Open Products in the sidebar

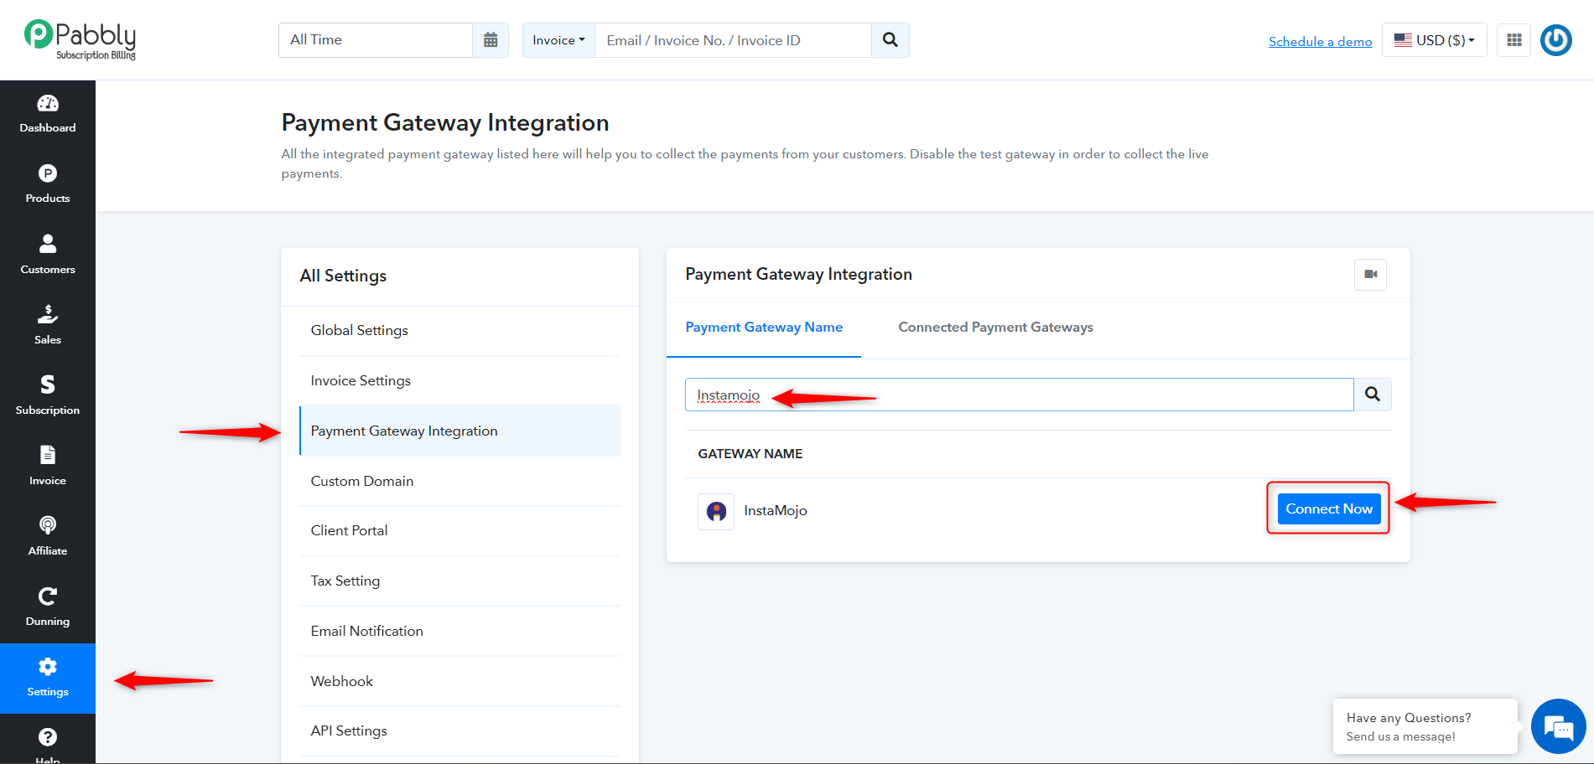[x=48, y=185]
